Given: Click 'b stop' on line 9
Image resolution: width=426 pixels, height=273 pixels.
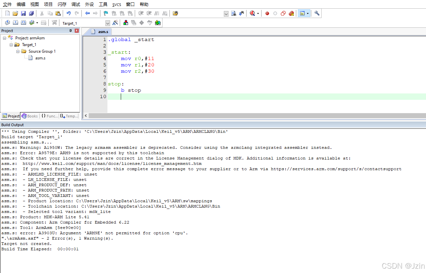Looking at the screenshot, I should 131,90.
